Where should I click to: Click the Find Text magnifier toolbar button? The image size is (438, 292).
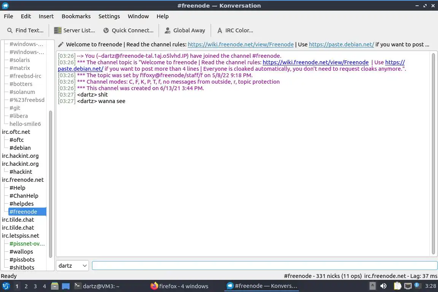pos(25,30)
